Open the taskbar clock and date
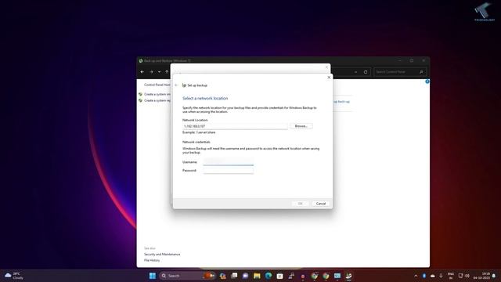The image size is (501, 282). tap(481, 276)
